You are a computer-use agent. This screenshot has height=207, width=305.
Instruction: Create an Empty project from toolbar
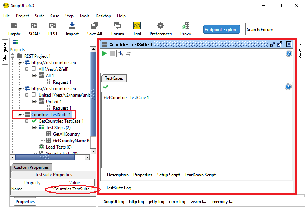14,29
